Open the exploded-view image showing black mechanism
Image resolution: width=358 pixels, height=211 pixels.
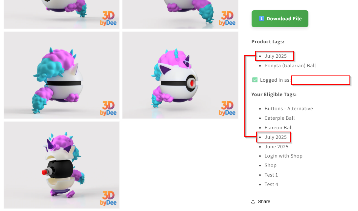point(61,165)
